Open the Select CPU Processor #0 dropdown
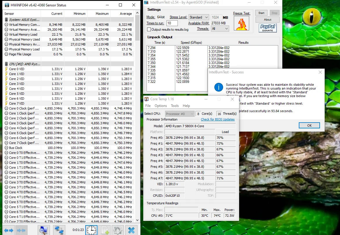This screenshot has width=340, height=235. (180, 114)
